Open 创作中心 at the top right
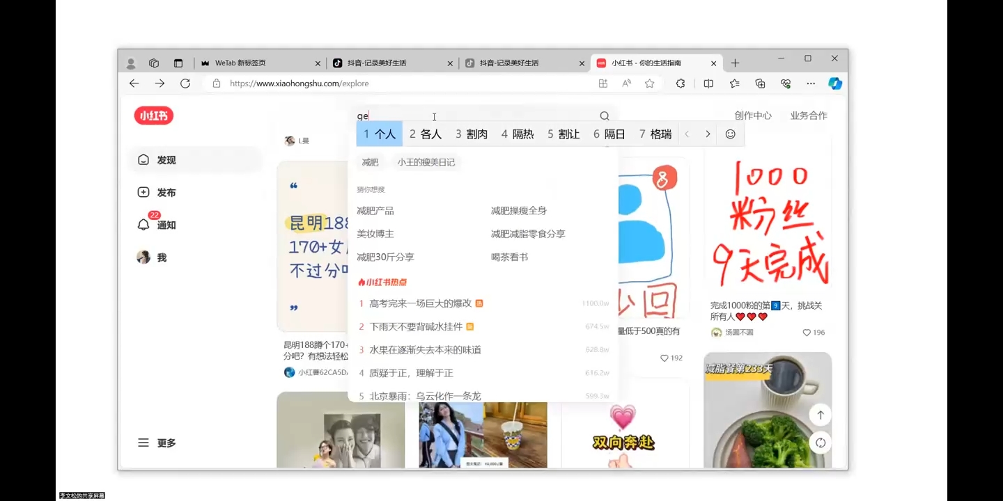Viewport: 1003px width, 501px height. coord(752,116)
